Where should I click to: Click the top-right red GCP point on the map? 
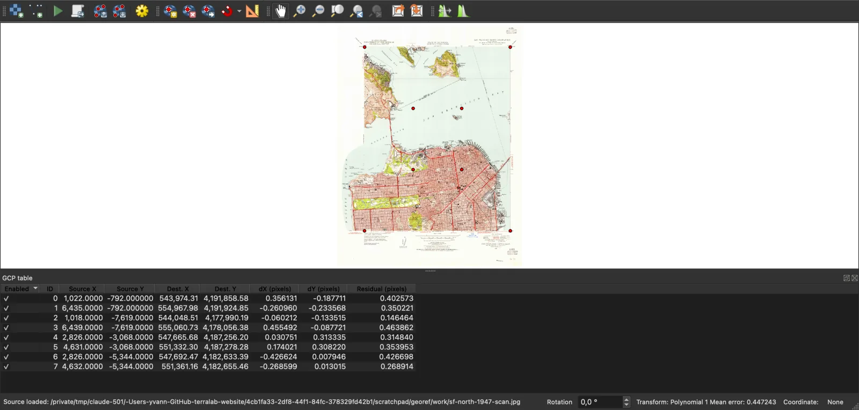[510, 47]
